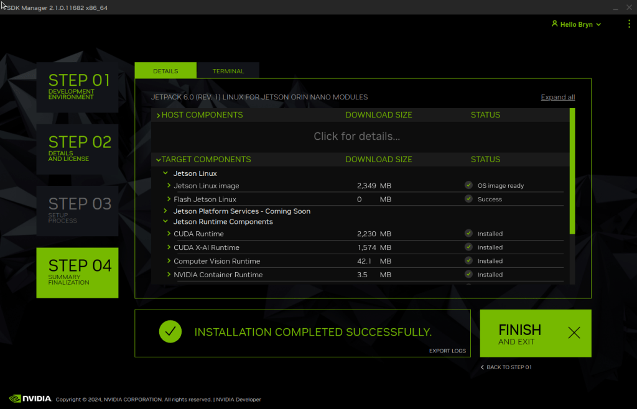Viewport: 637px width, 409px height.
Task: Click status check icon for Jetson Linux image
Action: click(468, 185)
